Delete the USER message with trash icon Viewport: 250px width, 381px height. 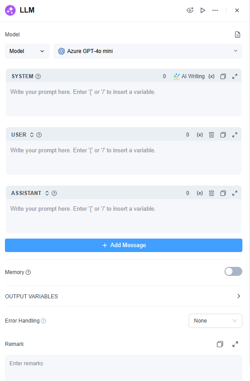pos(211,135)
